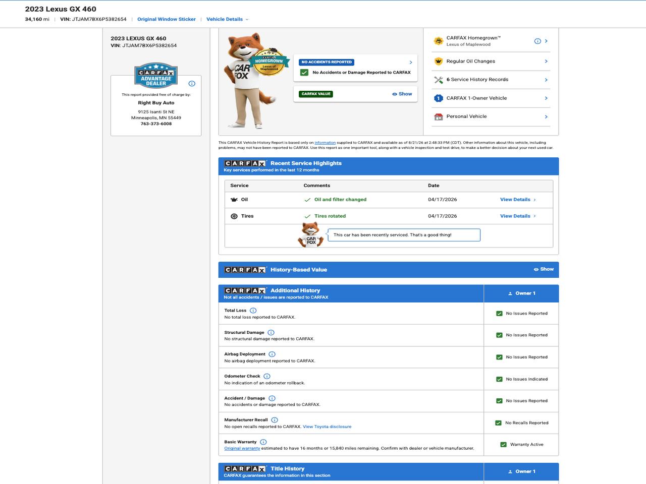This screenshot has height=484, width=646.
Task: Open info icon for Accident / Damage
Action: pyautogui.click(x=272, y=398)
